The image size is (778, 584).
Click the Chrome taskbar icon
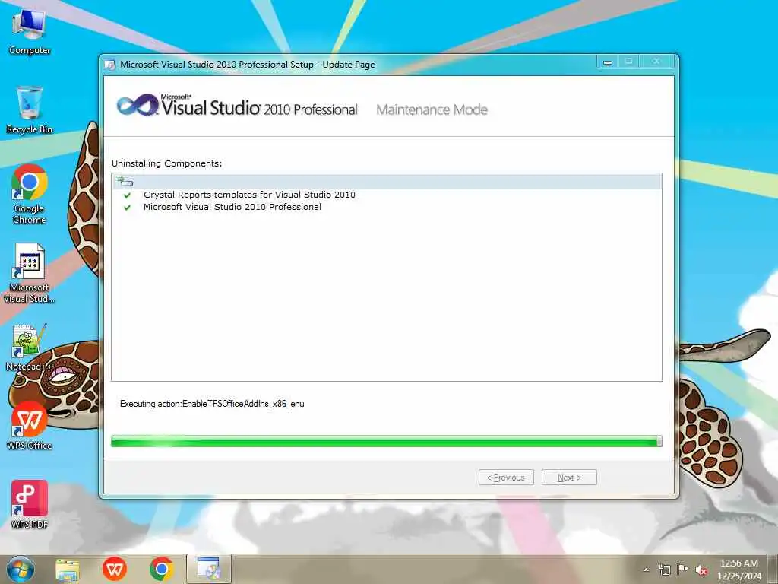tap(161, 569)
